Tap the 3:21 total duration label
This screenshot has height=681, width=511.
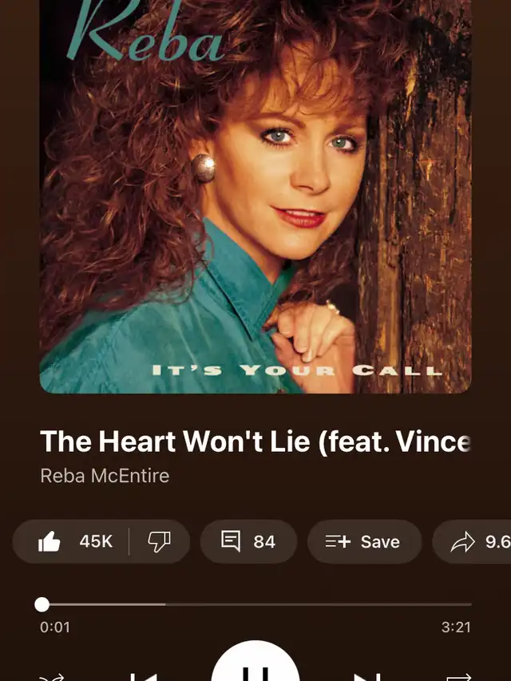click(456, 628)
